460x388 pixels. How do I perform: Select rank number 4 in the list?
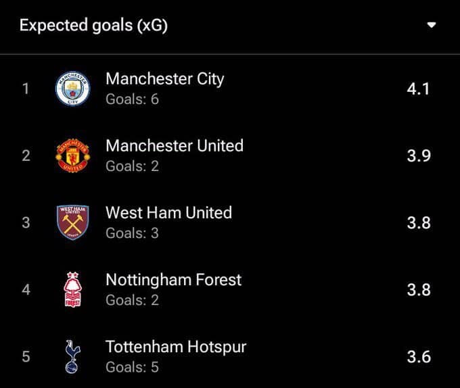26,290
